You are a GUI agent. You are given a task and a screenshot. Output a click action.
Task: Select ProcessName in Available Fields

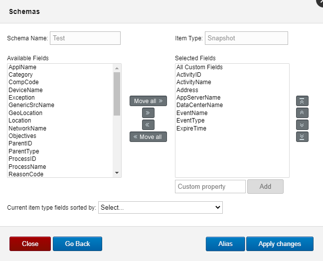pos(27,166)
